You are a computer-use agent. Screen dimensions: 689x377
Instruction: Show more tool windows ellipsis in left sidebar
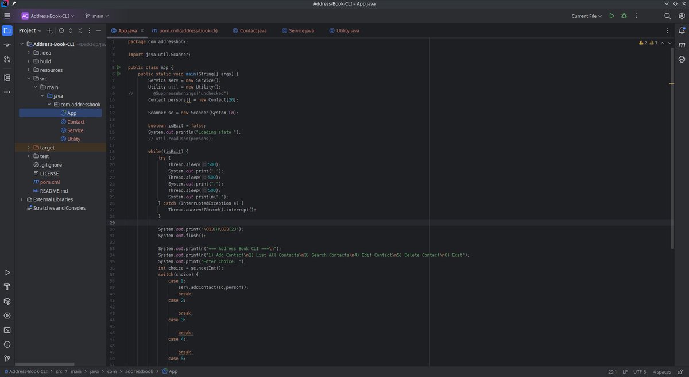[x=7, y=91]
